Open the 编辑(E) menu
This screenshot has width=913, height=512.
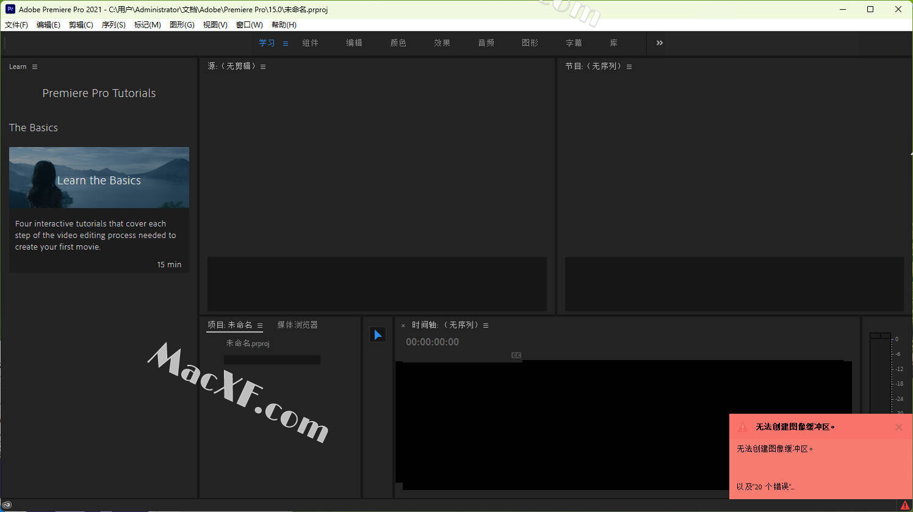[x=48, y=25]
